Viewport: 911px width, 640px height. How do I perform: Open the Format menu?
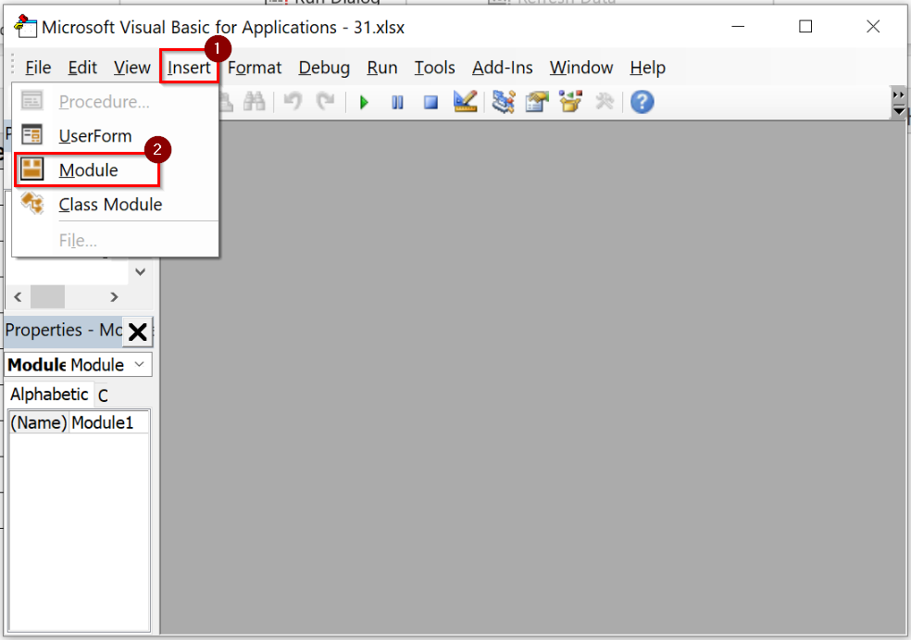255,68
